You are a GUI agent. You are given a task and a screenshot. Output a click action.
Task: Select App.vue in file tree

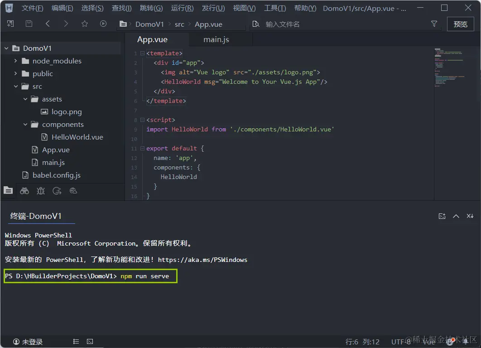pos(56,150)
